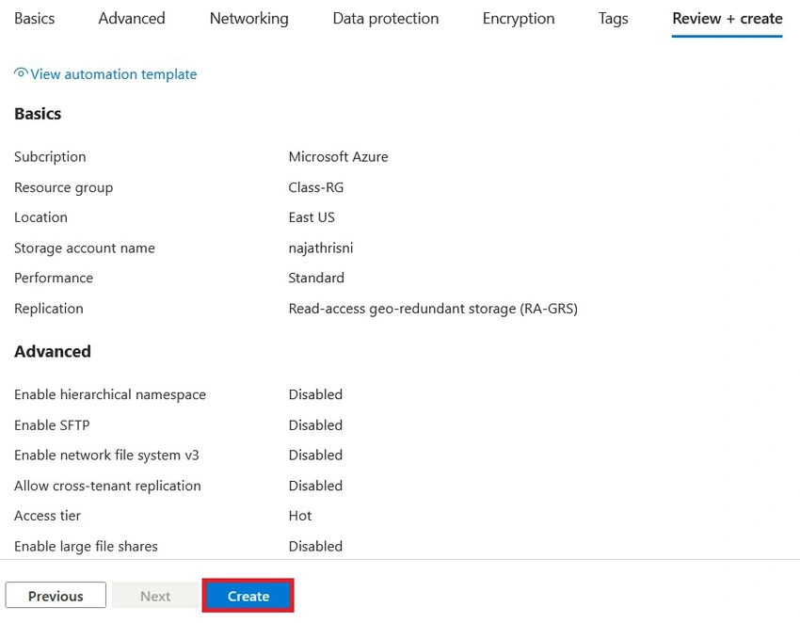Click the Microsoft Azure subscription value
The height and width of the screenshot is (623, 800).
[338, 156]
